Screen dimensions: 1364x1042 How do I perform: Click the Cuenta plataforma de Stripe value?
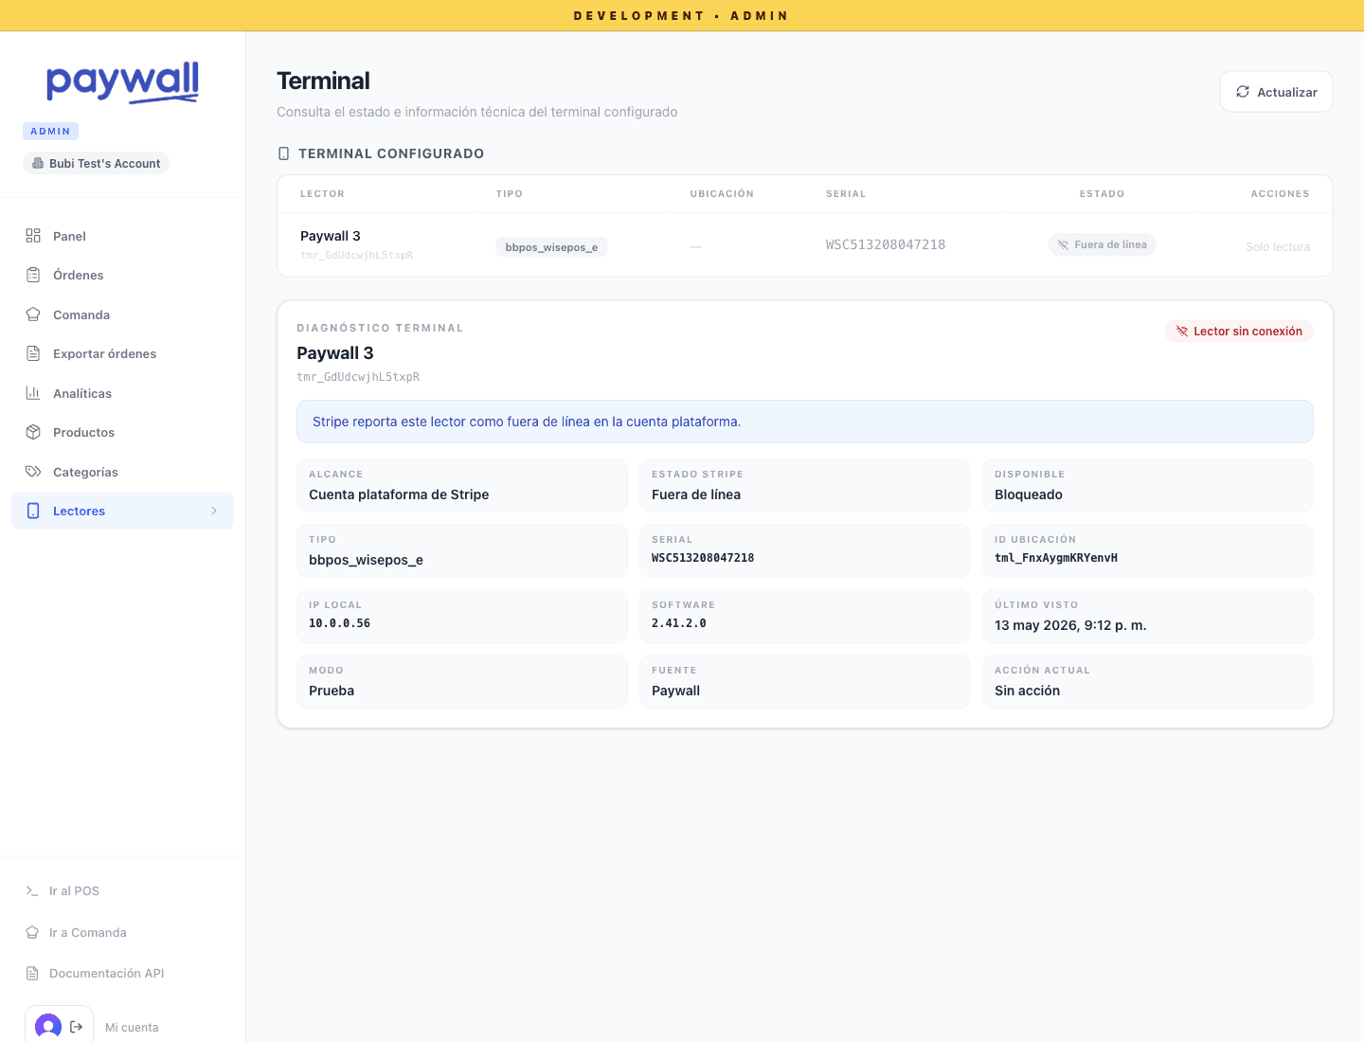click(399, 494)
